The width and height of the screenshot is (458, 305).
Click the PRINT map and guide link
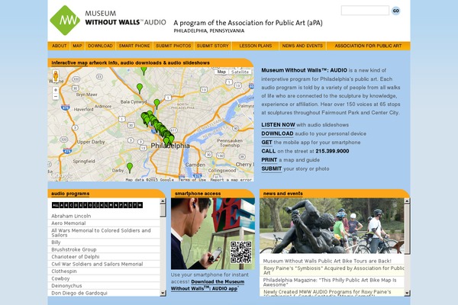(x=269, y=160)
